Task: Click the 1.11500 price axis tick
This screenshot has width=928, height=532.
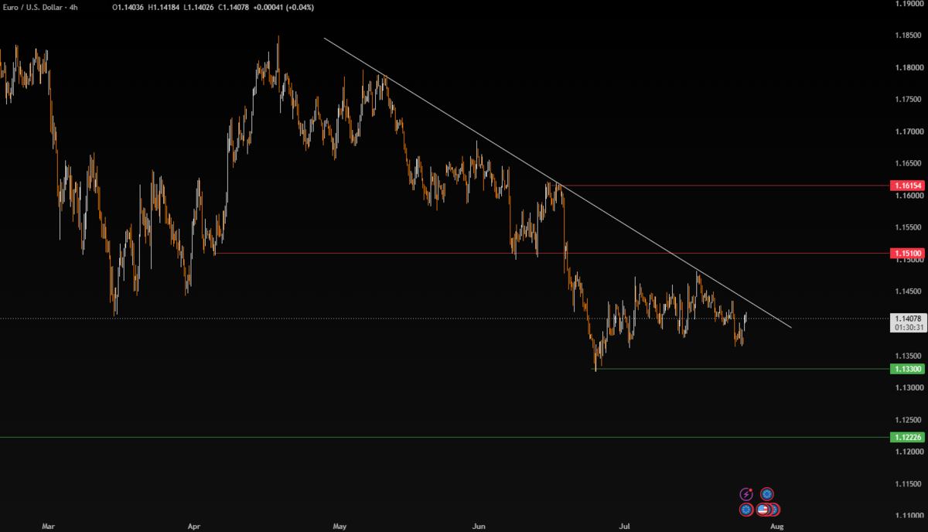Action: (906, 483)
